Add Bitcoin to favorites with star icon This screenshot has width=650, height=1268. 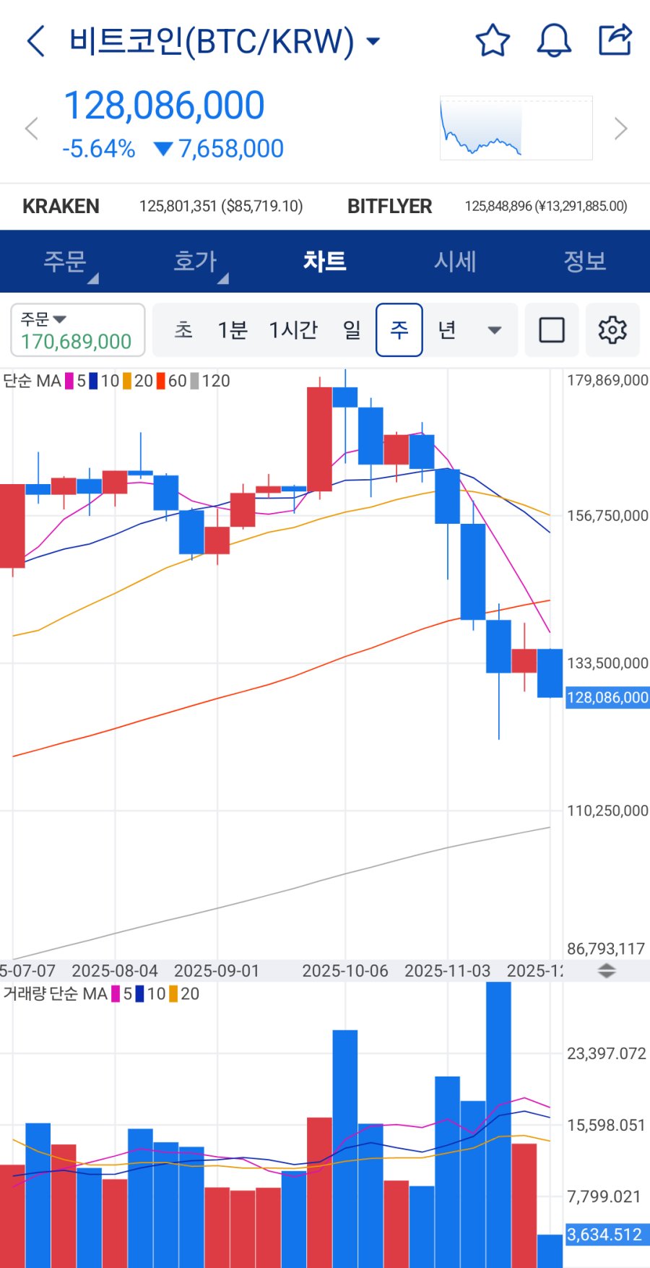tap(493, 40)
